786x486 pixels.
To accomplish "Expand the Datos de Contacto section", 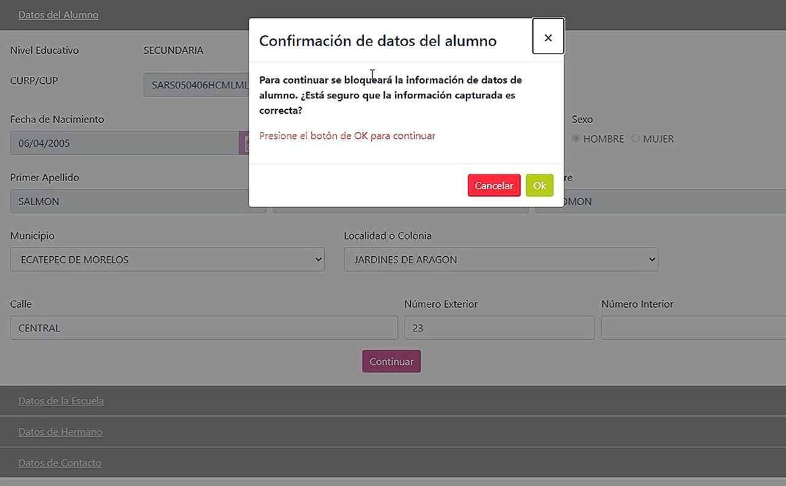I will (x=60, y=463).
